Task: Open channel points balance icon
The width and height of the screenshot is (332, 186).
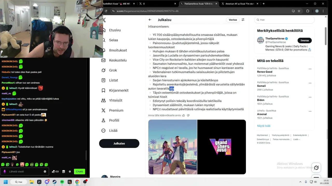Action: (x=55, y=172)
